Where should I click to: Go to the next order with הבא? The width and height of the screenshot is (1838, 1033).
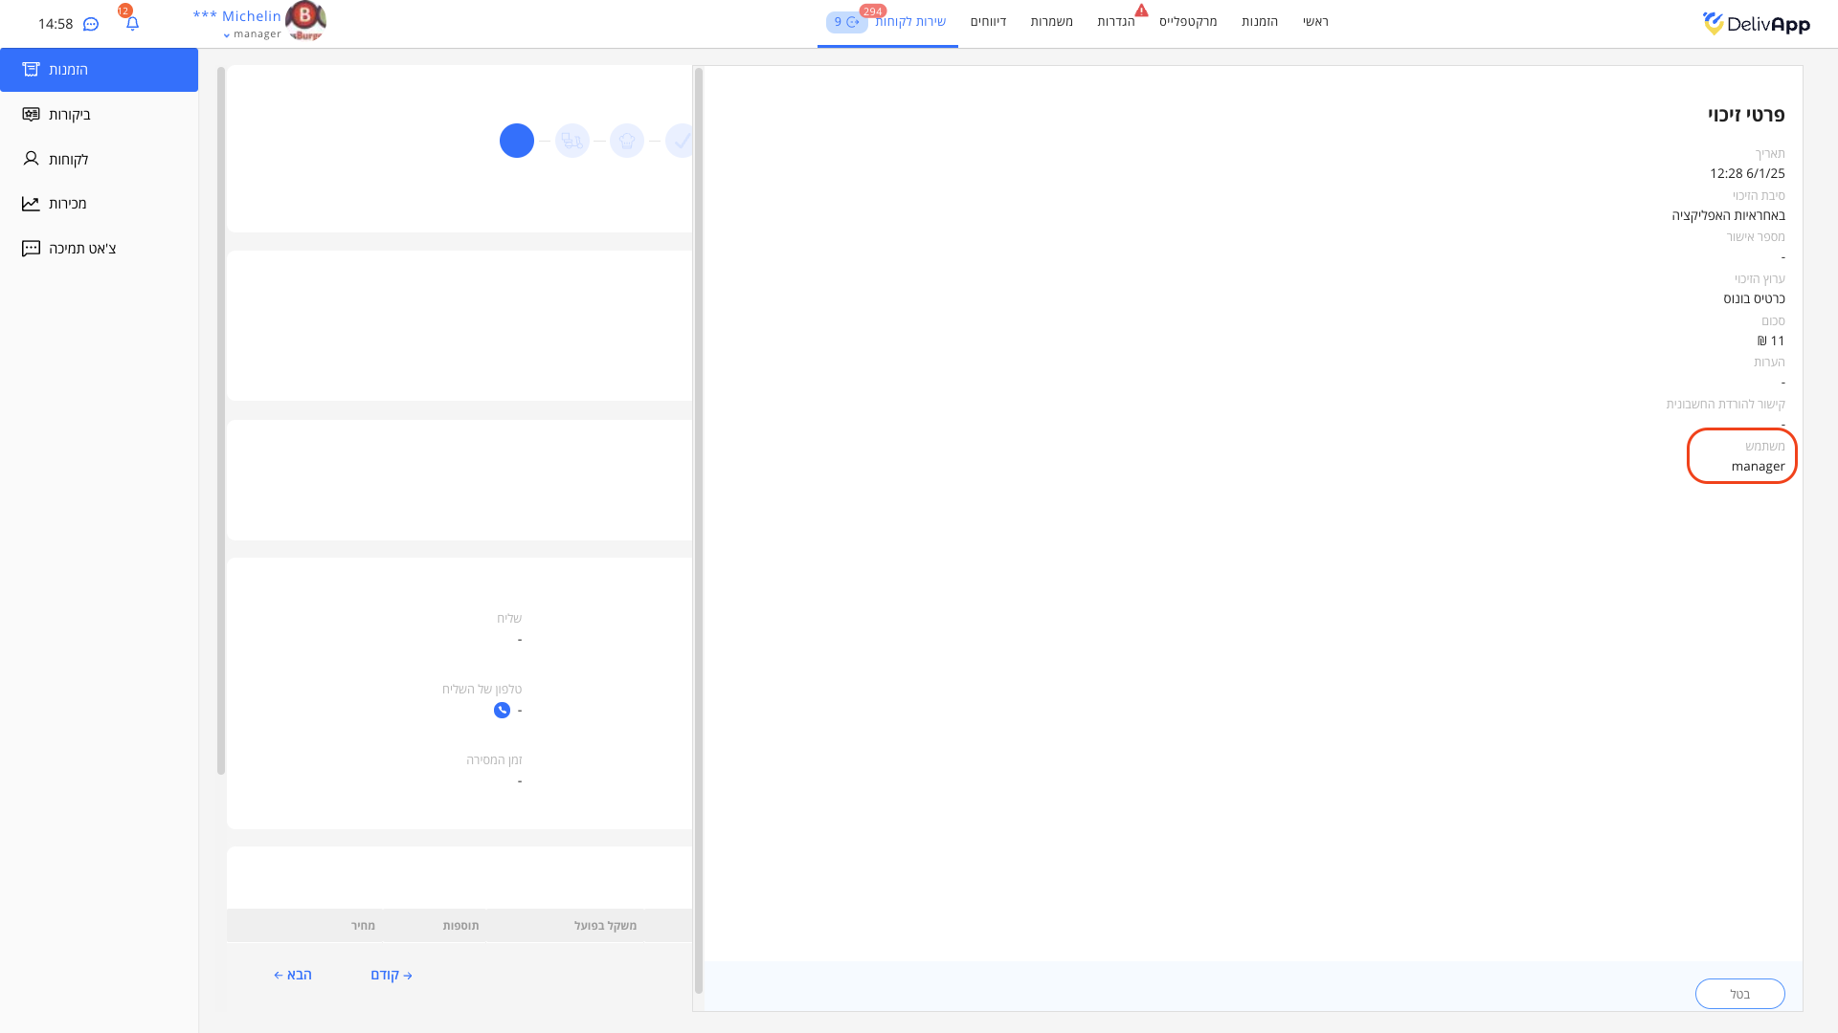pos(293,975)
